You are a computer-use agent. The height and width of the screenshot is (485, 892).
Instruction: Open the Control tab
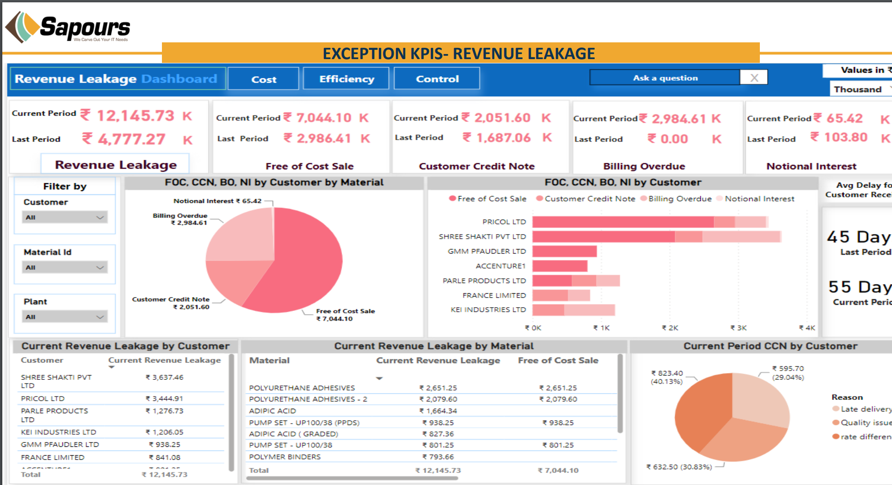(x=437, y=79)
